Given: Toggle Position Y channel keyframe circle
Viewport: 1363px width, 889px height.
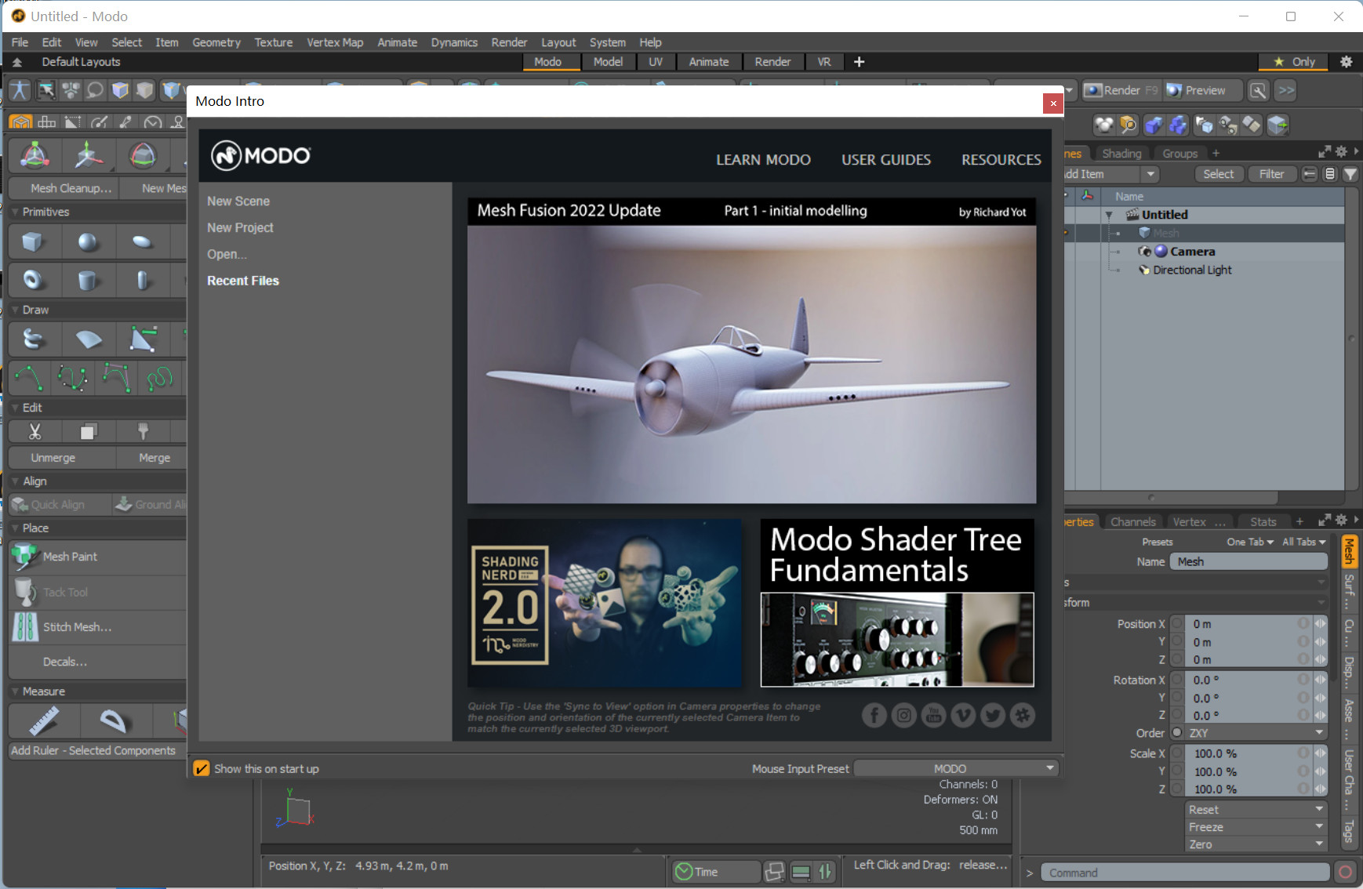Looking at the screenshot, I should [1176, 642].
